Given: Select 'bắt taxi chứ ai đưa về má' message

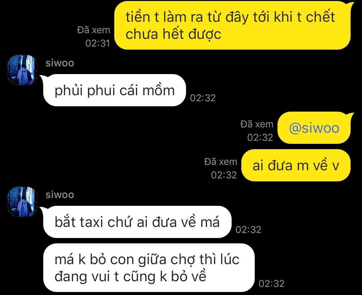Looking at the screenshot, I should point(137,222).
